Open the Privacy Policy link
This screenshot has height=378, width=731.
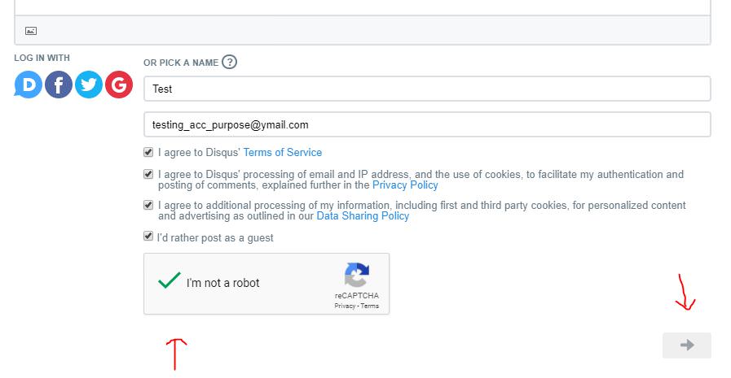pyautogui.click(x=405, y=185)
